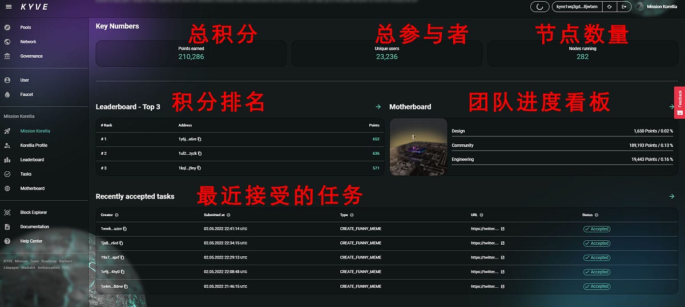Click the Network globe icon
The image size is (685, 307).
pos(7,42)
